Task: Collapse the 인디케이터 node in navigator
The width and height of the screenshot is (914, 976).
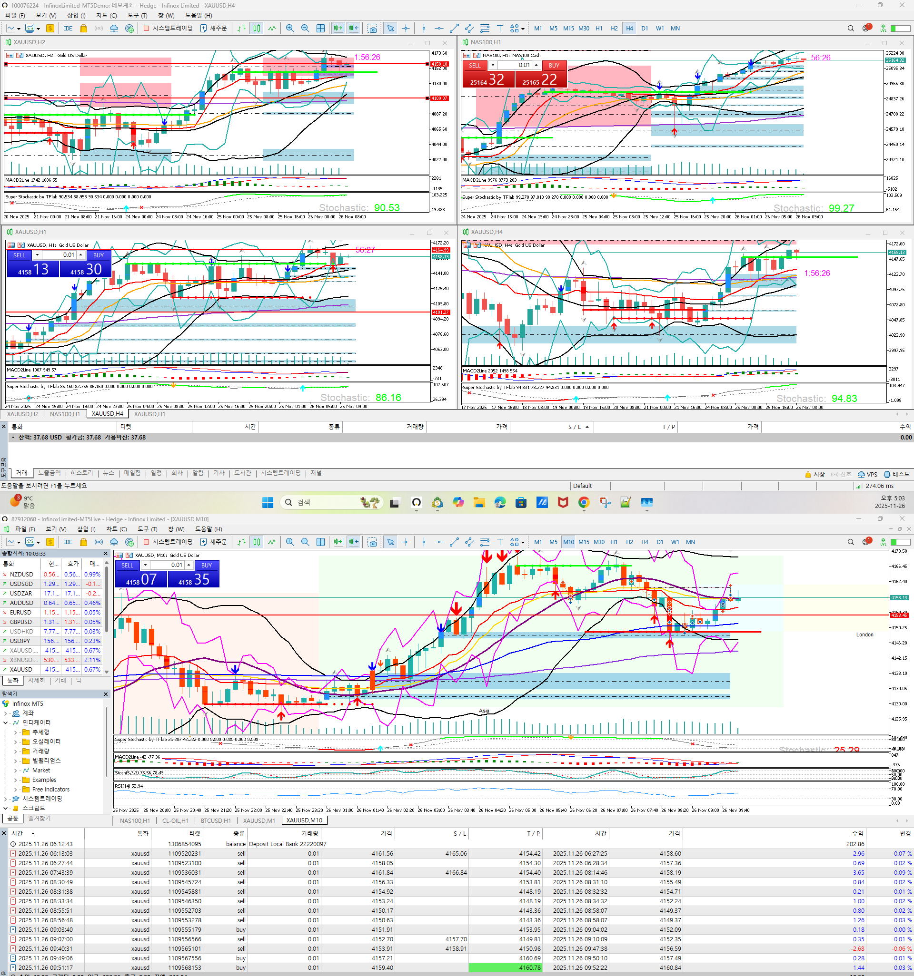Action: 5,722
